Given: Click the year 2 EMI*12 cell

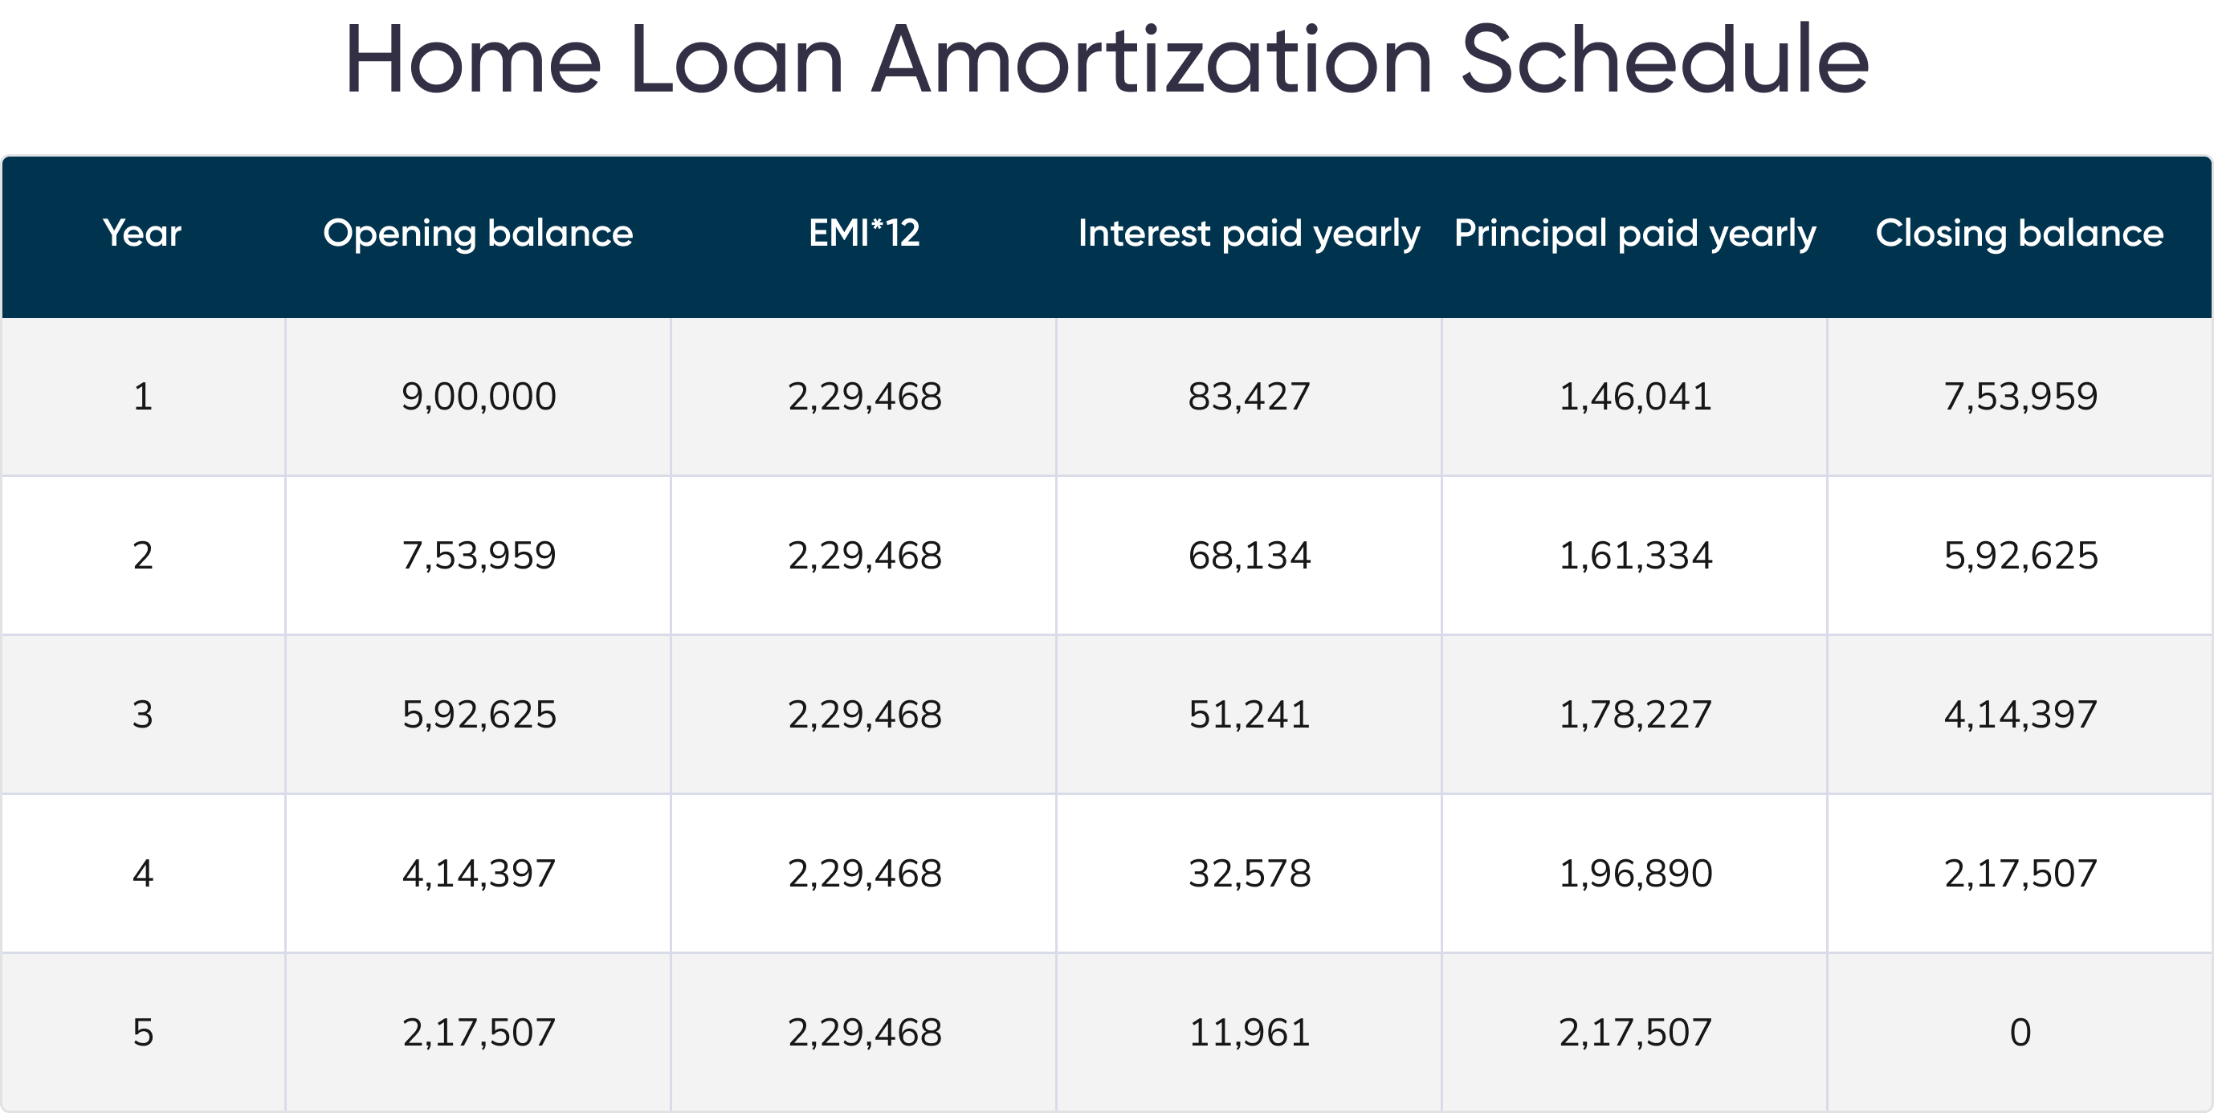Looking at the screenshot, I should (865, 555).
